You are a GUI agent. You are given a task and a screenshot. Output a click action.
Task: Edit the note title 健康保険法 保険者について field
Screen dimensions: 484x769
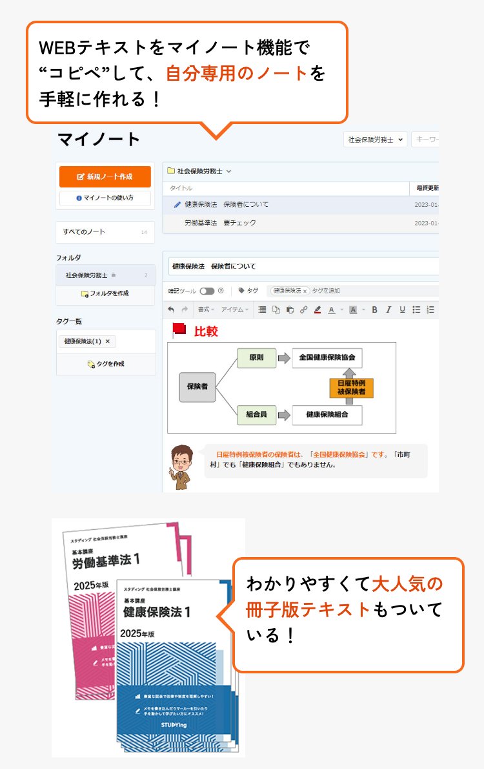pos(303,266)
